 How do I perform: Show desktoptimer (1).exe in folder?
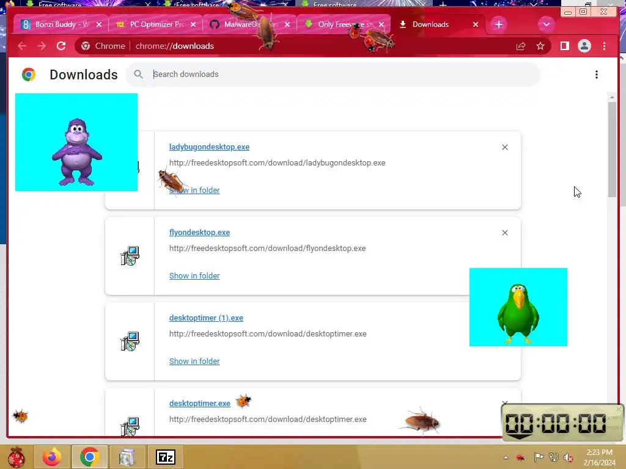tap(194, 361)
